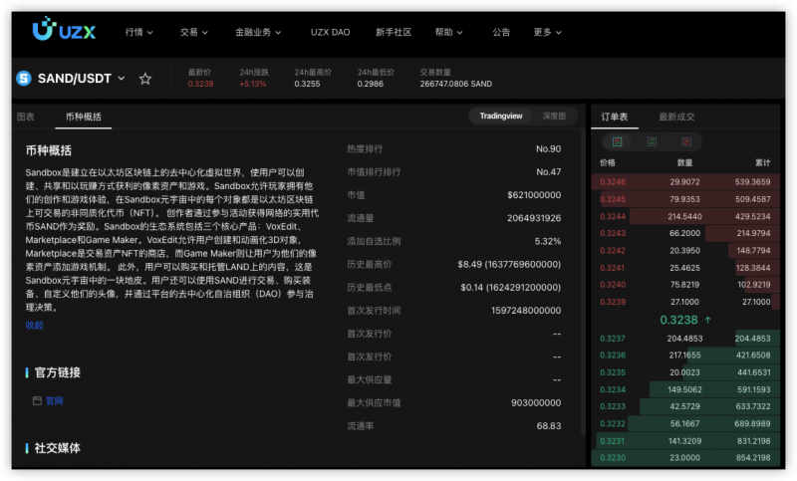Show buy orders only view icon

(x=652, y=141)
